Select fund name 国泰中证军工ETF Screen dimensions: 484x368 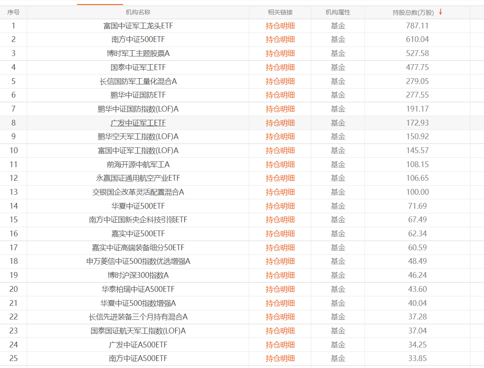click(x=138, y=67)
